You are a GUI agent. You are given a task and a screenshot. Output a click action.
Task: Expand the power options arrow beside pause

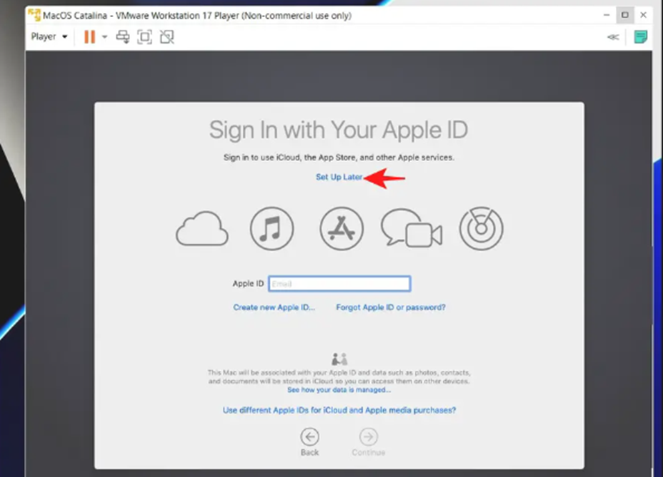pos(104,37)
